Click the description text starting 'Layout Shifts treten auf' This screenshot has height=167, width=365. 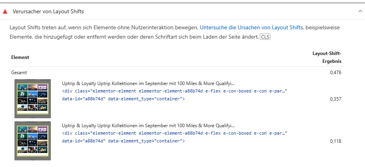104,28
